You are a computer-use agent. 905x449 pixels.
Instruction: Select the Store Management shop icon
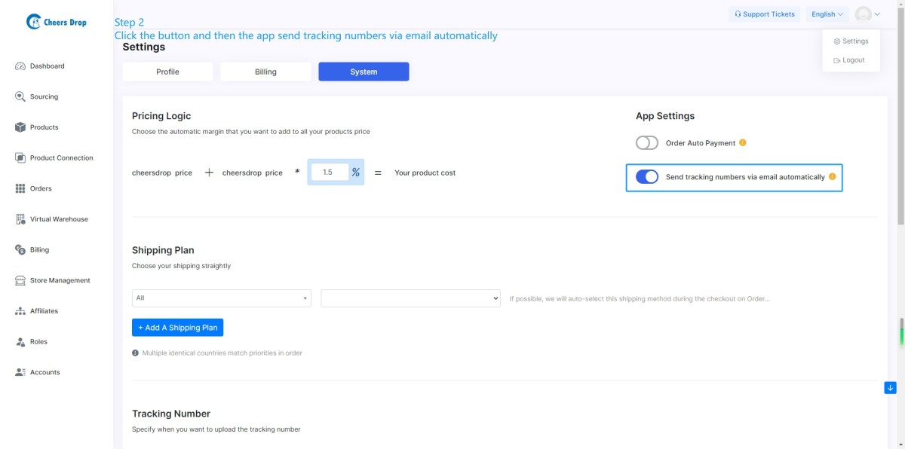pyautogui.click(x=20, y=280)
